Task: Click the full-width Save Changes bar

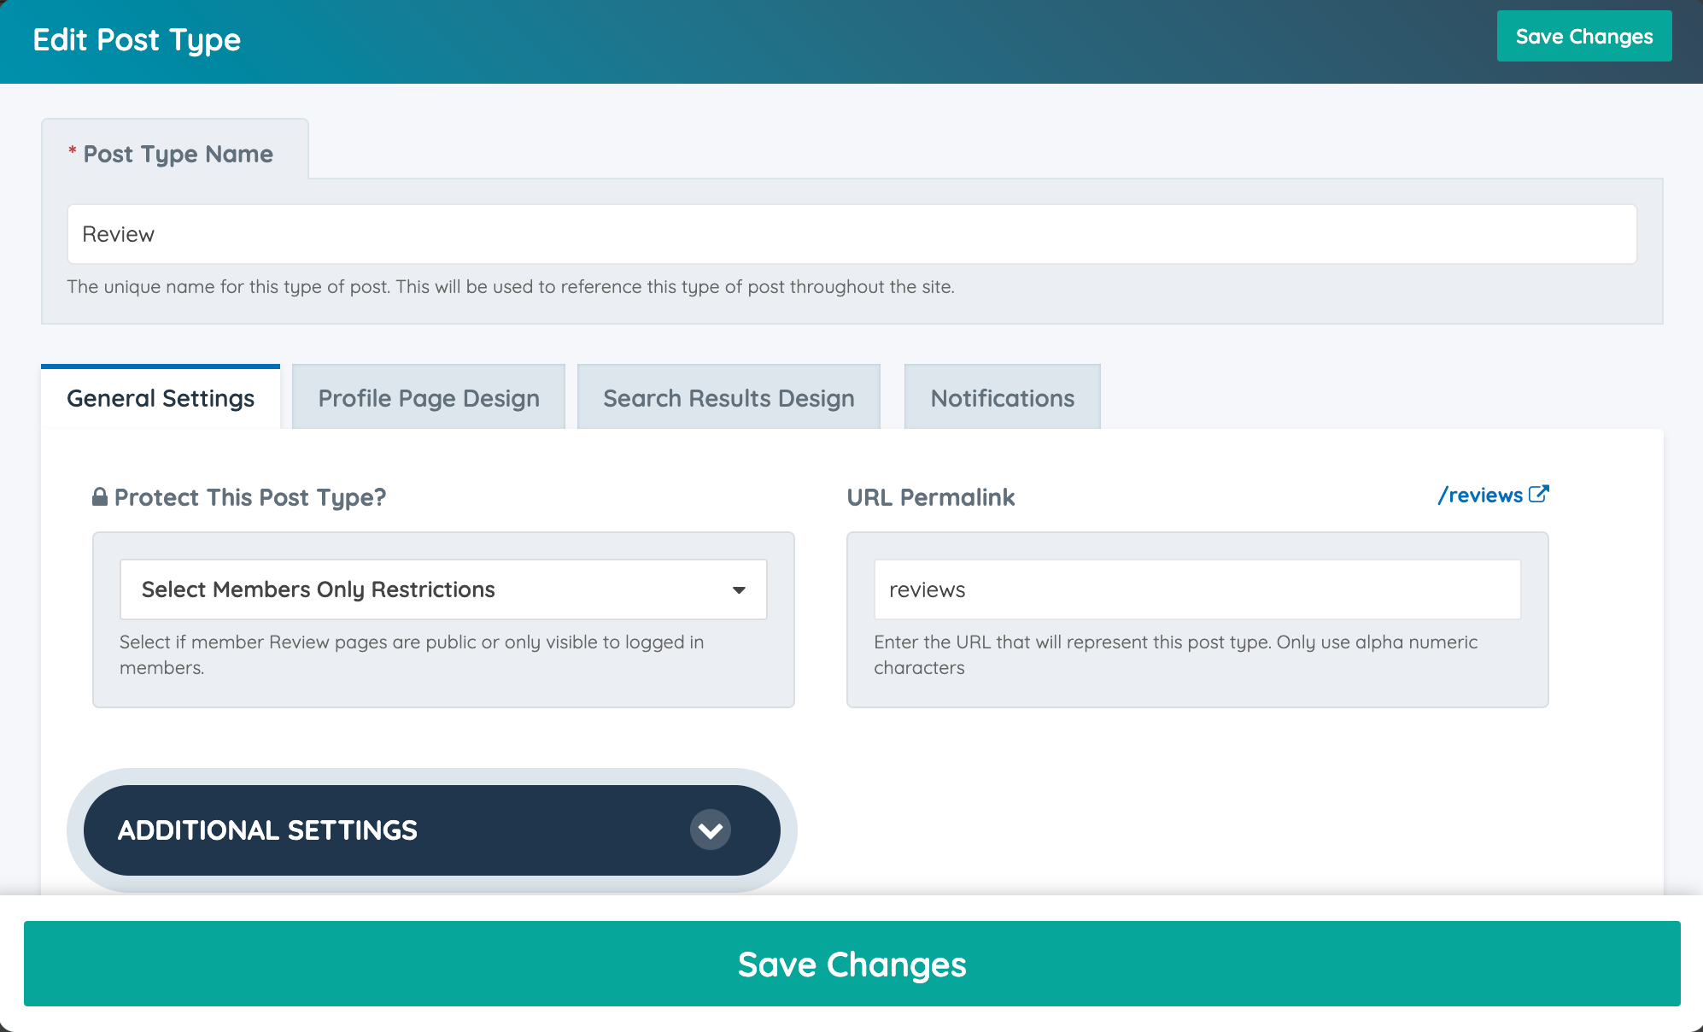Action: (x=851, y=964)
